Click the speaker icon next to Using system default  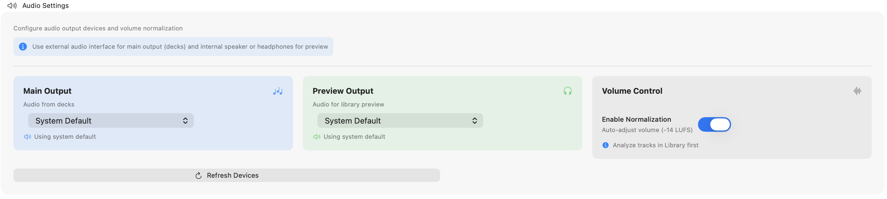[27, 136]
